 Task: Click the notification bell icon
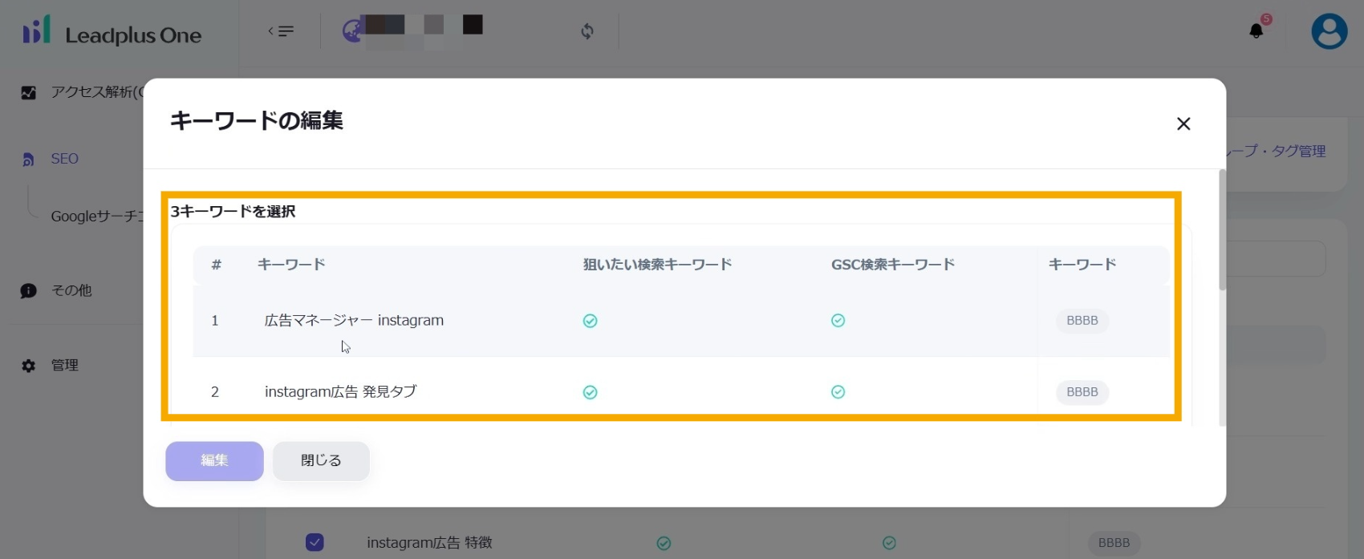1256,31
